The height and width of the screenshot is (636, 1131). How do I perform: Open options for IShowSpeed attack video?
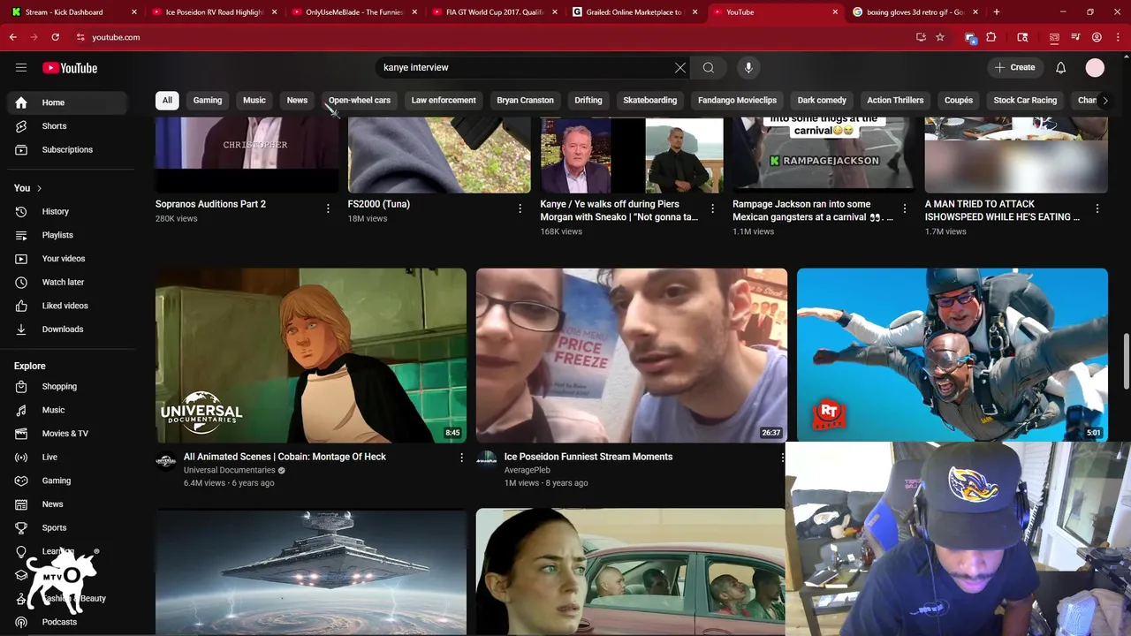(1097, 209)
